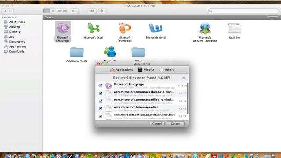The width and height of the screenshot is (281, 158).
Task: Open Spotify from the dock
Action: [x=90, y=156]
